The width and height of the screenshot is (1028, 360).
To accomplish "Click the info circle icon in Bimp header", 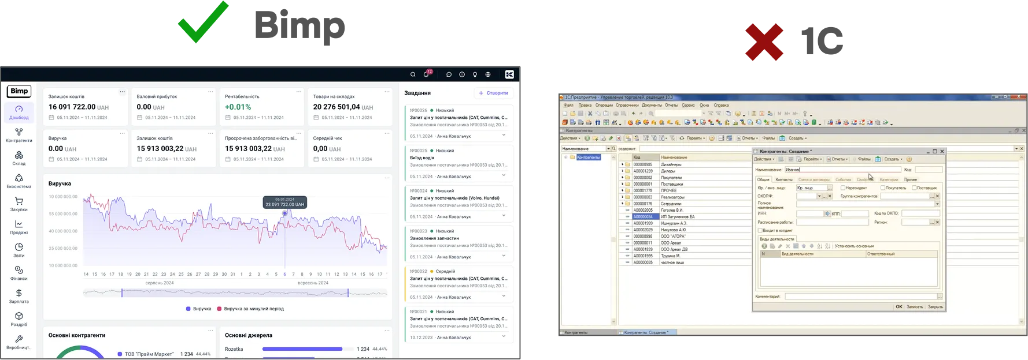I will 462,74.
